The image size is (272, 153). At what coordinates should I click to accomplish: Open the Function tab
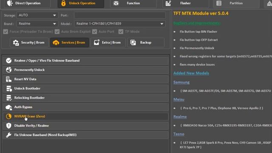coord(133,3)
